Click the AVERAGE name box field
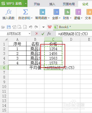92x113 pixels. (x=14, y=34)
